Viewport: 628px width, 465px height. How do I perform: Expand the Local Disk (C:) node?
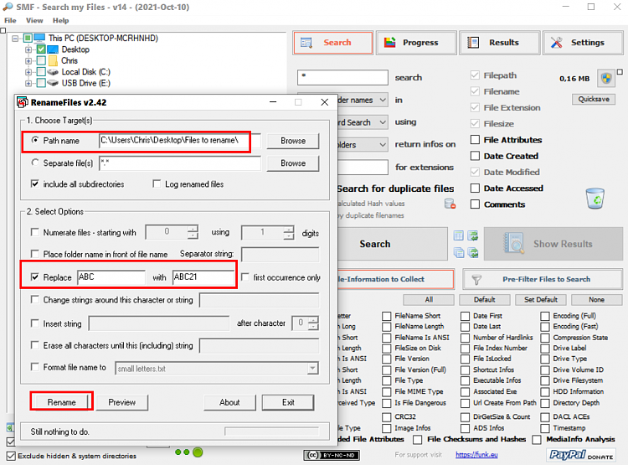click(28, 72)
